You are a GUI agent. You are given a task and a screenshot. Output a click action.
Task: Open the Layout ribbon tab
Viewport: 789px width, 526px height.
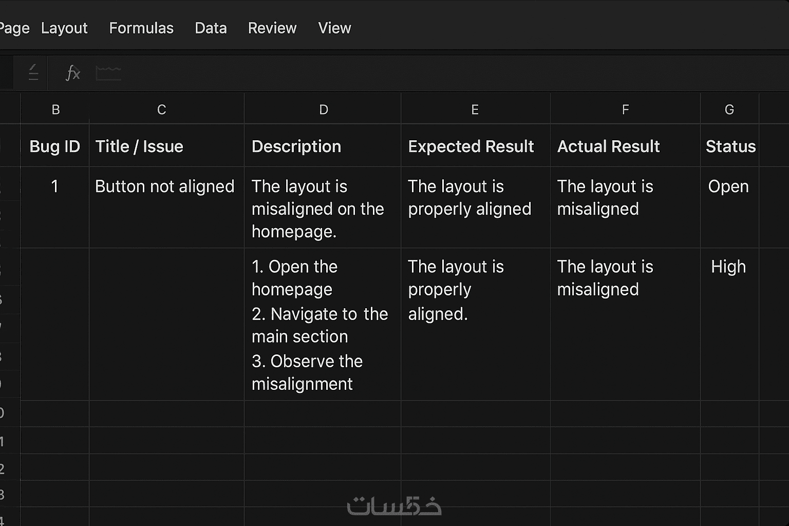pos(64,28)
